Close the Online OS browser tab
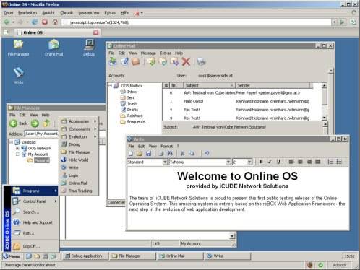This screenshot has width=360, height=270. 96,32
